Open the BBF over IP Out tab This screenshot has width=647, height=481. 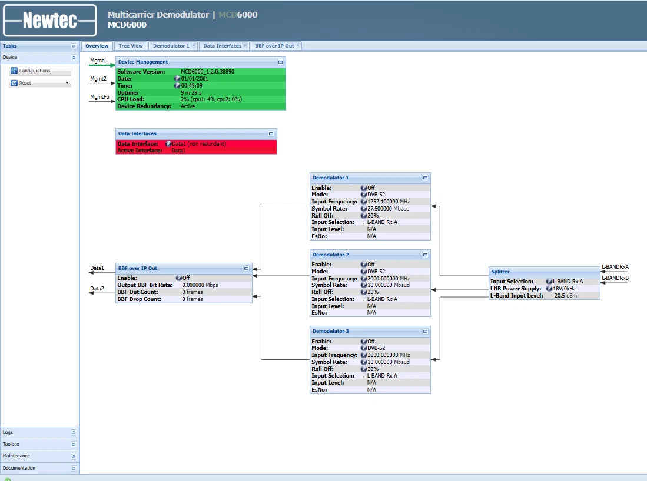(x=274, y=46)
